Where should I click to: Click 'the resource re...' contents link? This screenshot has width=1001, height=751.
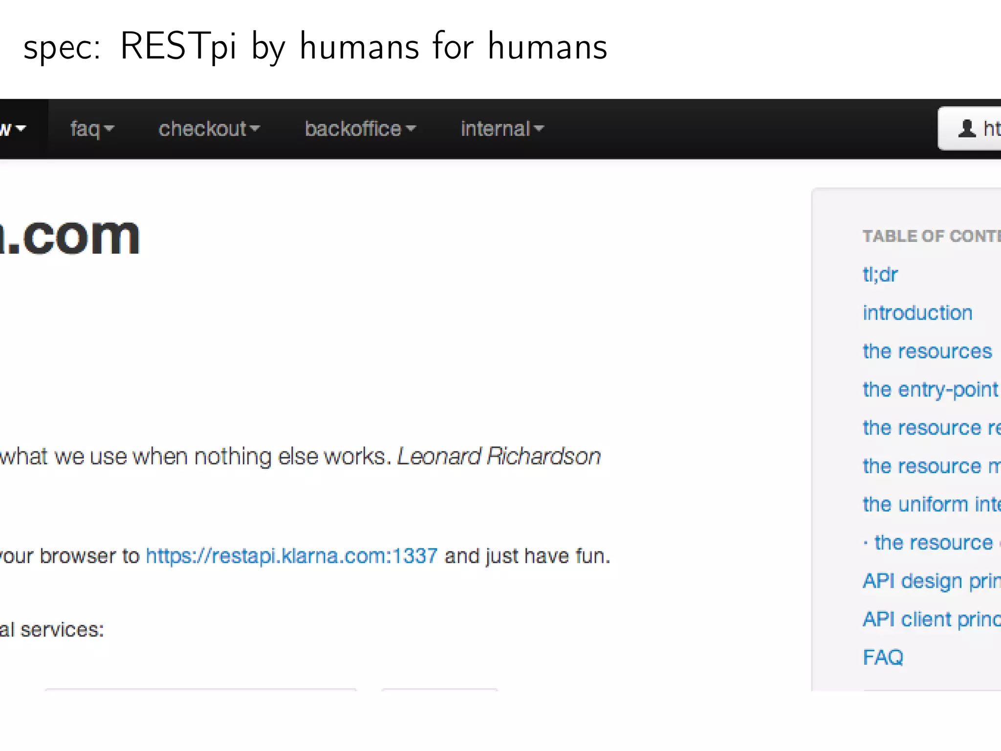932,428
